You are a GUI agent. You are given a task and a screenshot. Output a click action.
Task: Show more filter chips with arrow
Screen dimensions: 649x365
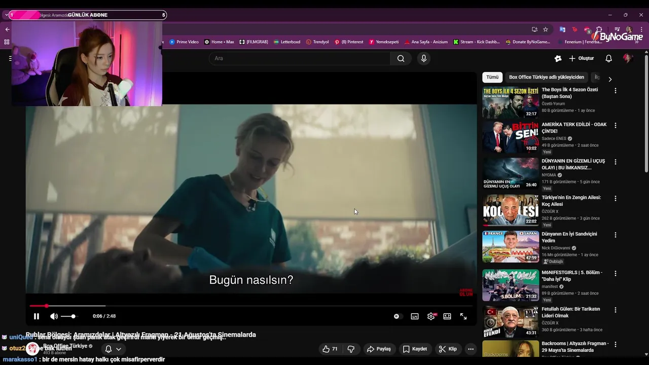[x=610, y=79]
